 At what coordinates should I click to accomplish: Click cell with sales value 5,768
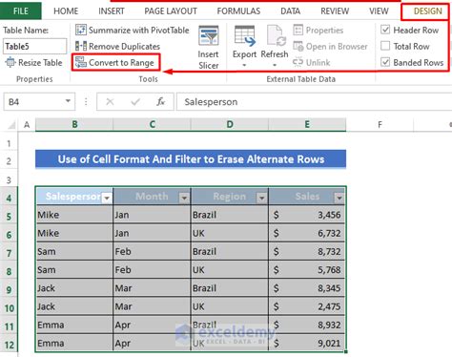click(x=307, y=270)
